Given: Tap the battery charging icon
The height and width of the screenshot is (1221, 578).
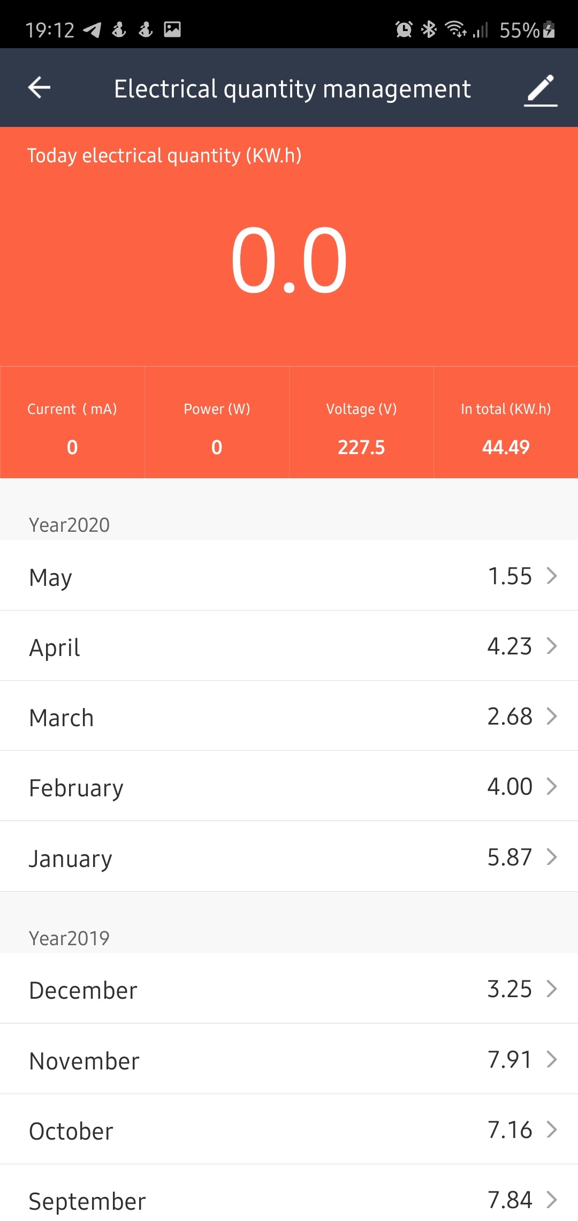Looking at the screenshot, I should click(549, 29).
